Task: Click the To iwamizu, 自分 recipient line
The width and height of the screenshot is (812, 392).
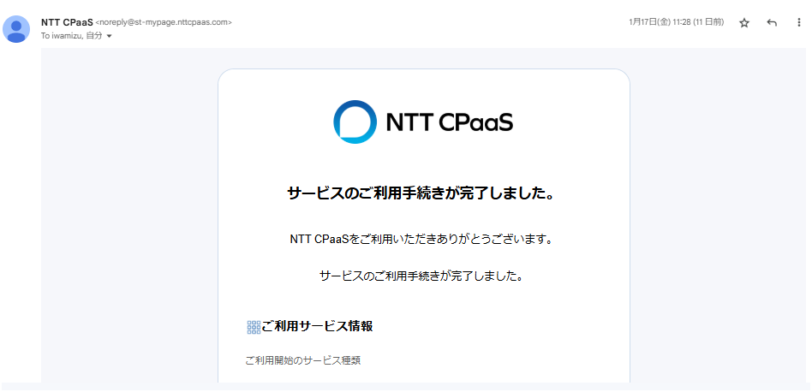Action: 72,36
